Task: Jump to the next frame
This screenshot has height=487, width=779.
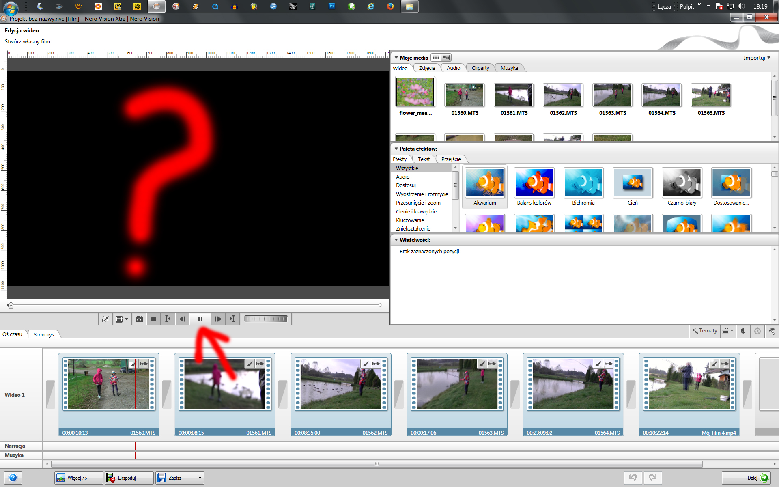Action: [218, 319]
